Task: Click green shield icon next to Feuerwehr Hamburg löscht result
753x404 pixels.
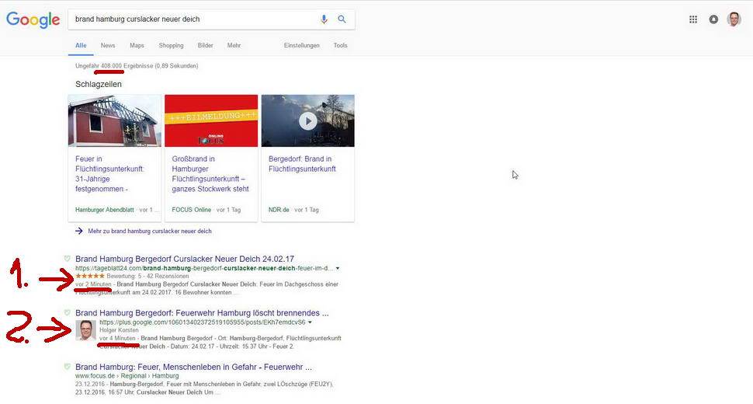Action: 68,313
